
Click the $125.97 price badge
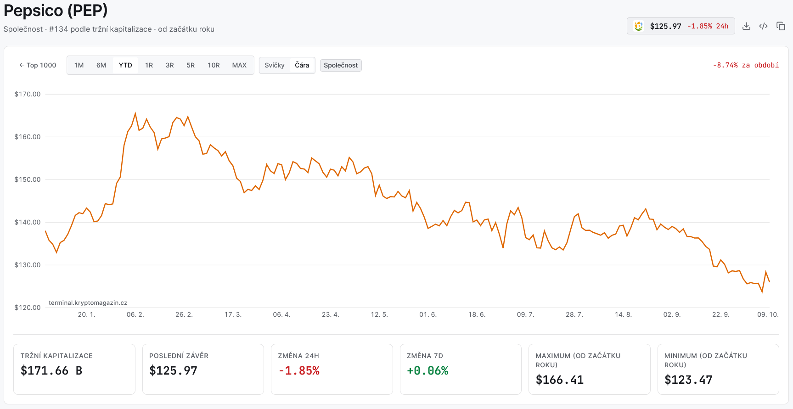(x=681, y=26)
